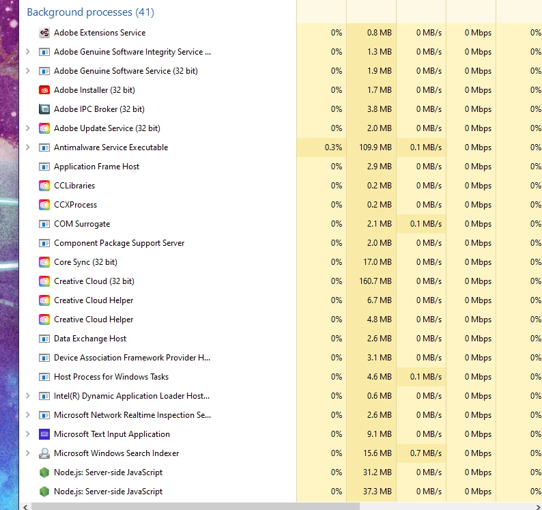This screenshot has width=542, height=510.
Task: Click the Microsoft Network Realtime Inspection icon
Action: pos(44,415)
